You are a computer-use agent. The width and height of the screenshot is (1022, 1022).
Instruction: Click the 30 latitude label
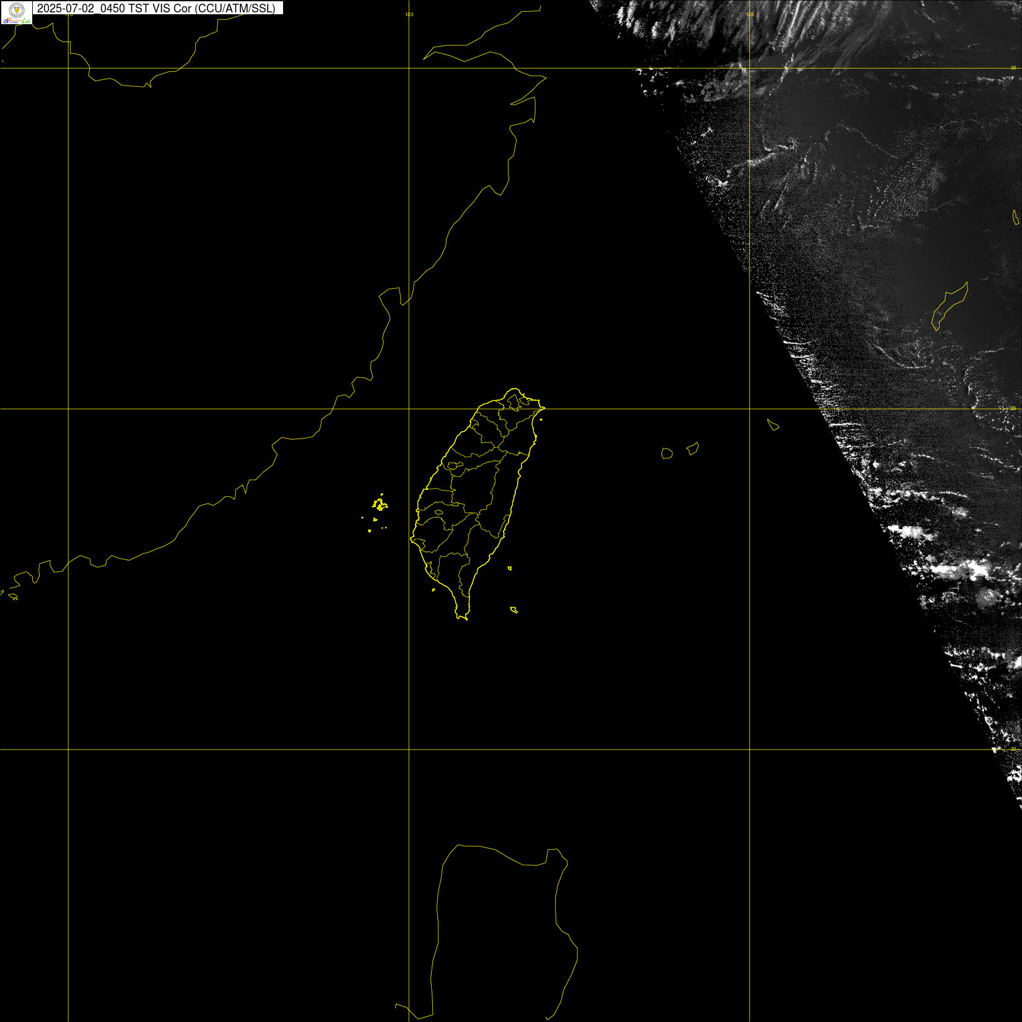1013,68
